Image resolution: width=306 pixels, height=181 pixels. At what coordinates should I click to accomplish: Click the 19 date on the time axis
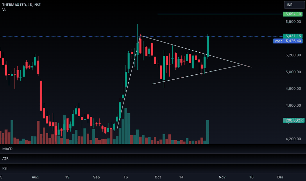(67, 177)
